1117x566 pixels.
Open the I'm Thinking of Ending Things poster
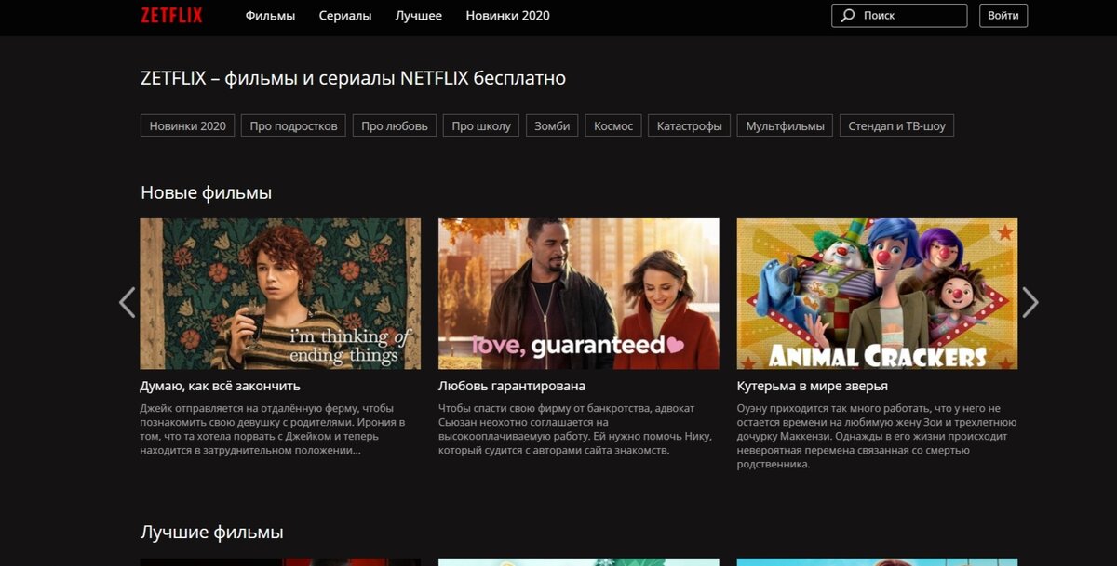tap(280, 294)
